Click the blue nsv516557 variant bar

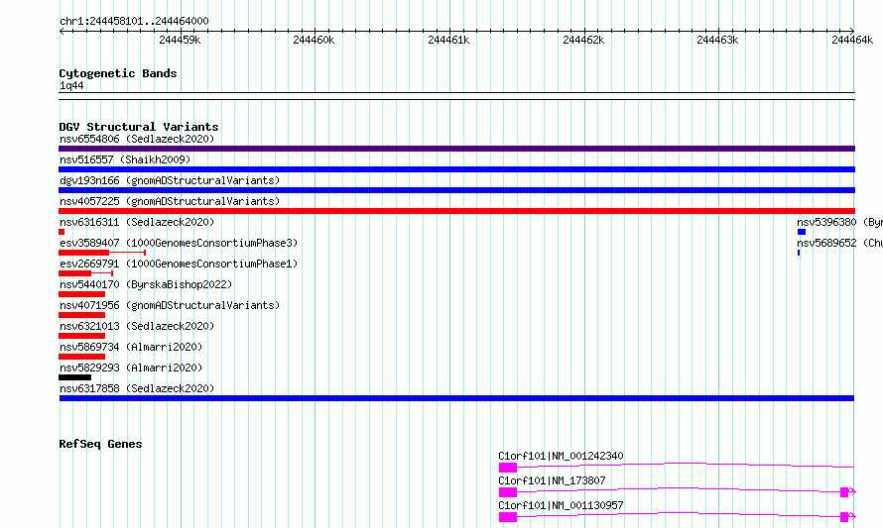tap(456, 169)
